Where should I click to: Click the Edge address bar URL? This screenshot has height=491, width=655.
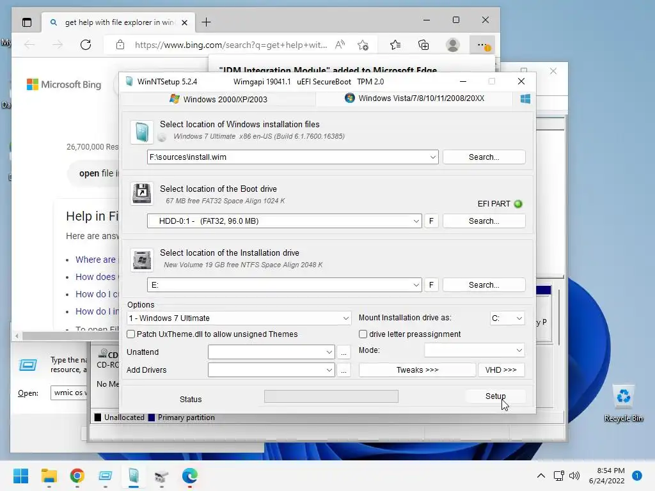231,45
